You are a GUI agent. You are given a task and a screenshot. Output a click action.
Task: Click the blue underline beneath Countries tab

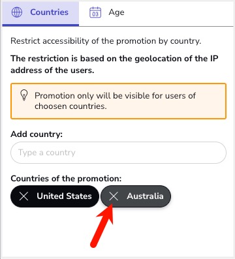click(x=40, y=25)
